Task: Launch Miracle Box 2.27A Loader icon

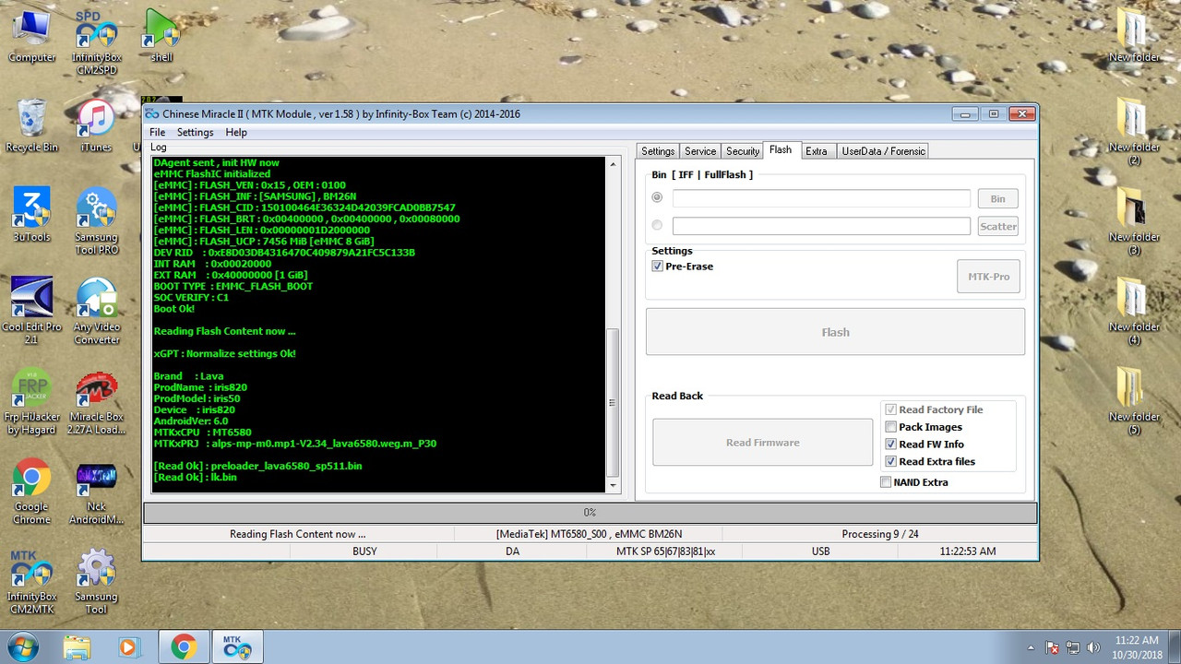Action: pyautogui.click(x=96, y=401)
